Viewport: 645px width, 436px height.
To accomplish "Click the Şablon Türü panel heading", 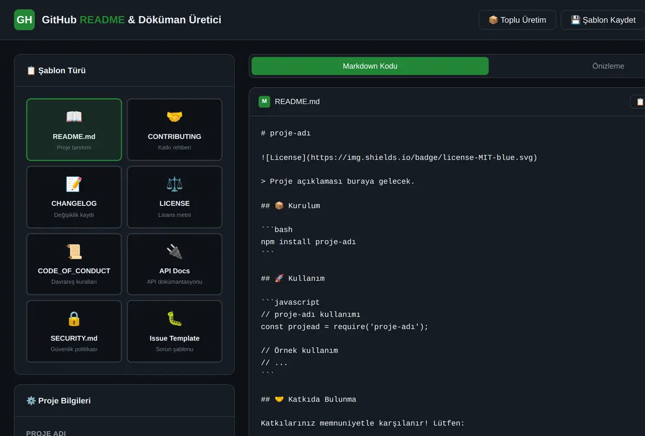I will click(56, 70).
